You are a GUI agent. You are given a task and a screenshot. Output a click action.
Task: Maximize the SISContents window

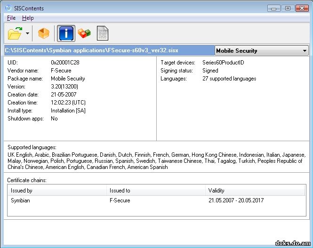pyautogui.click(x=288, y=8)
